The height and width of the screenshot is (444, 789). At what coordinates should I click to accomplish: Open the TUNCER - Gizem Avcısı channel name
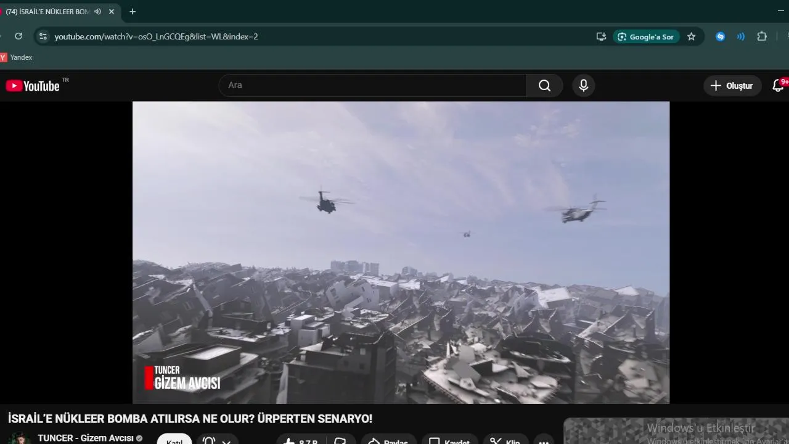(86, 438)
